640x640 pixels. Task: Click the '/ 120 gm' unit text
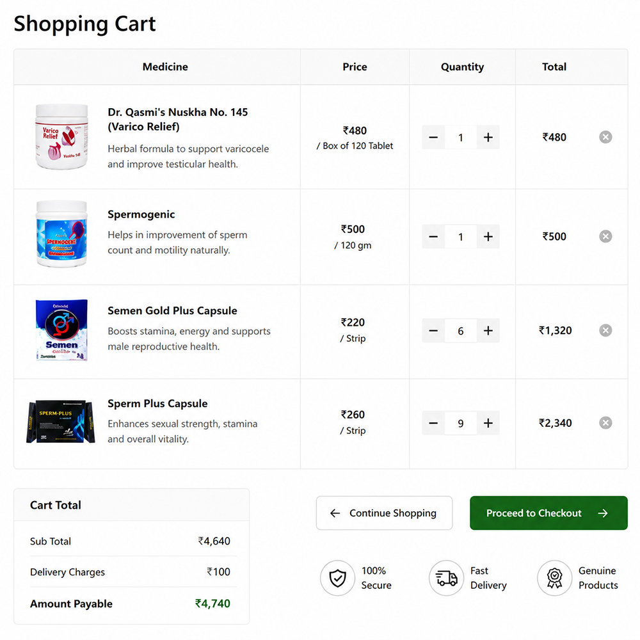click(x=353, y=245)
